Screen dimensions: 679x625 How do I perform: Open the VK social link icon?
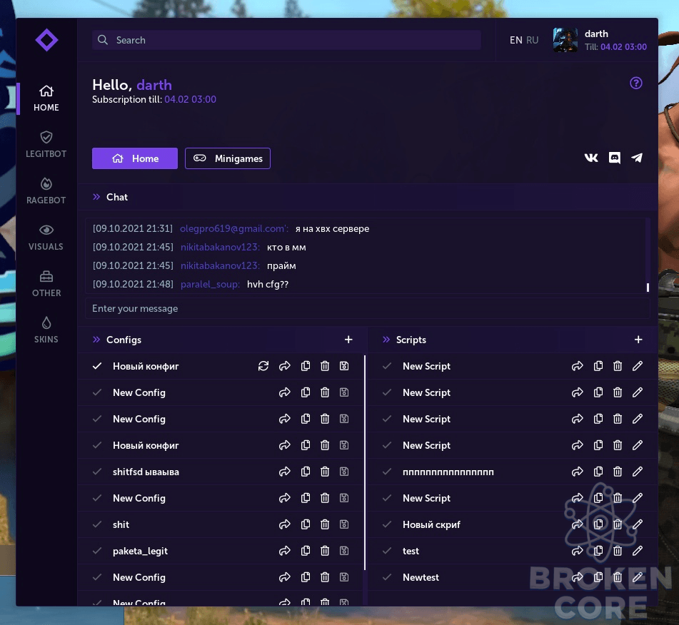[591, 158]
